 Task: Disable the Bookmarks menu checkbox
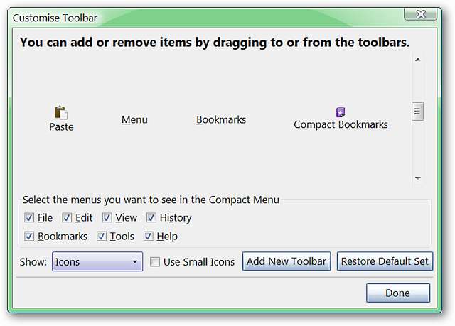(29, 237)
